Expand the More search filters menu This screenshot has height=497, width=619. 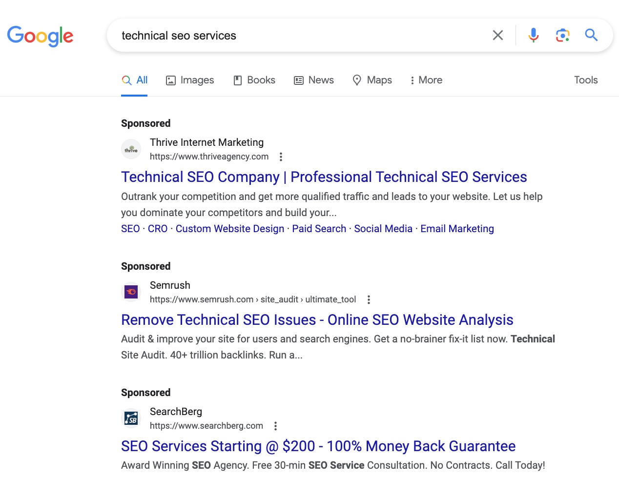click(x=426, y=80)
